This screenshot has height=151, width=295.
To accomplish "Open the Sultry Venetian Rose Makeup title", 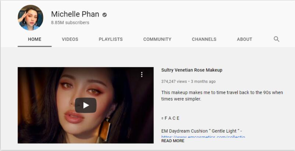I will (192, 70).
